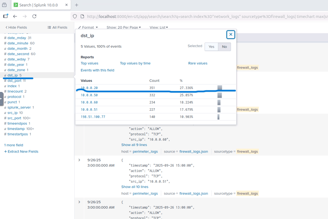Expand the 9/26/25 event with src_ip 10.0.0.51
Image resolution: width=328 pixels, height=219 pixels.
pyautogui.click(x=79, y=160)
